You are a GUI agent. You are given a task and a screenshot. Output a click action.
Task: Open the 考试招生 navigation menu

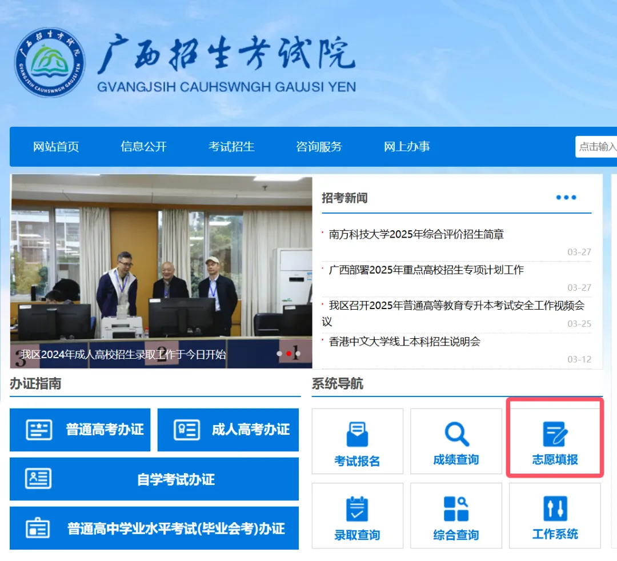coord(231,147)
